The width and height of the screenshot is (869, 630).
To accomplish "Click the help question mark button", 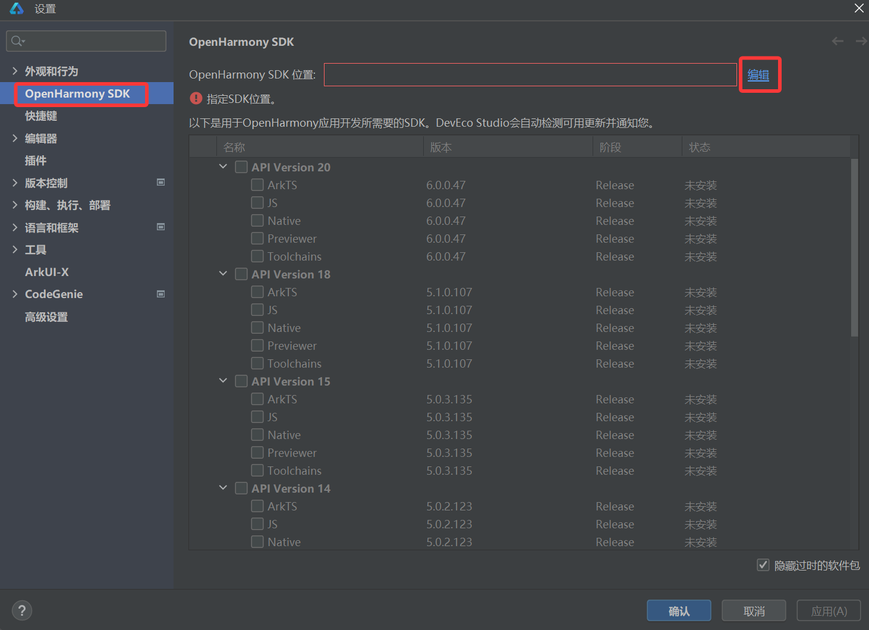I will [x=22, y=610].
